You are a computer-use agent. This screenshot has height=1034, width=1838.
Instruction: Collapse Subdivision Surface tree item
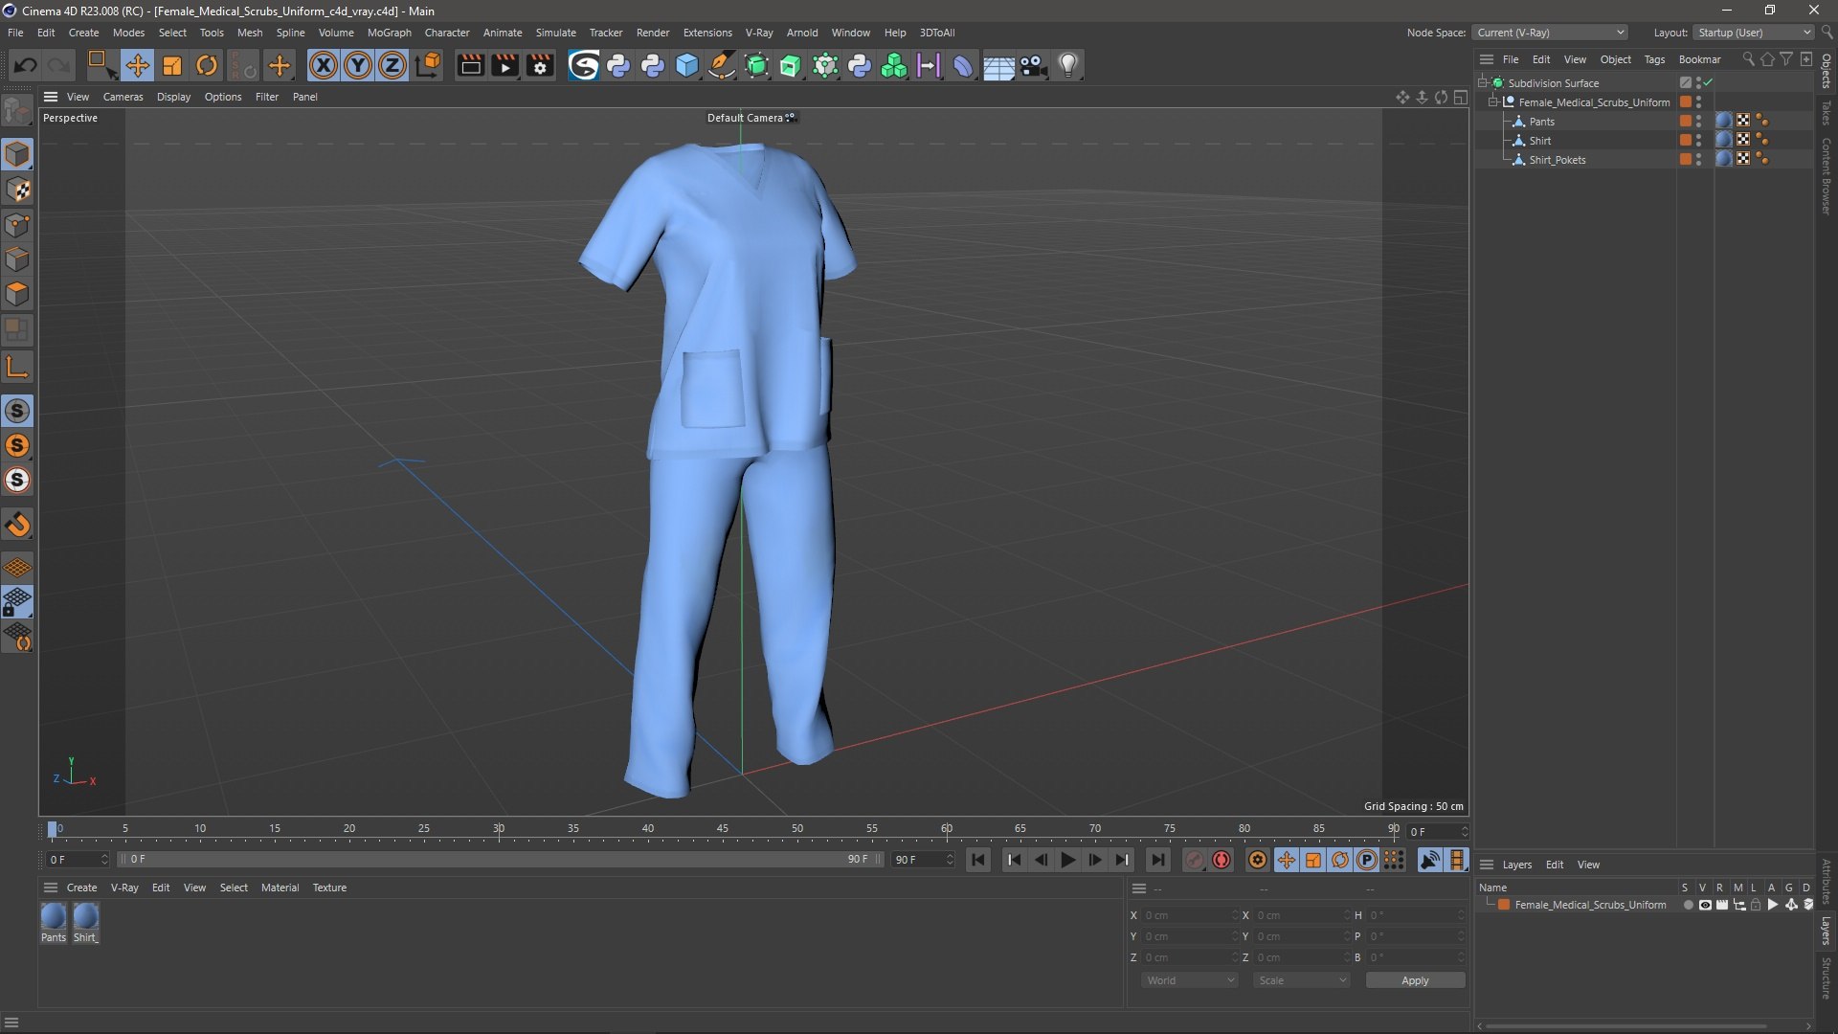[x=1482, y=82]
